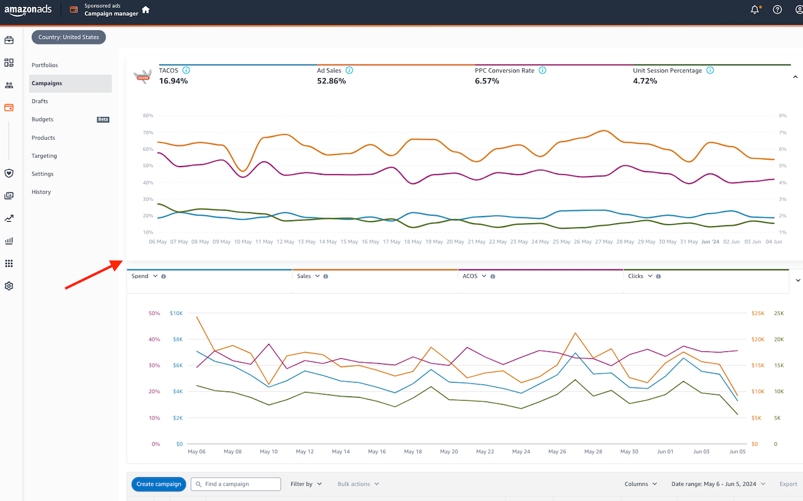The height and width of the screenshot is (501, 803).
Task: Click the Ad Sales info icon
Action: coord(349,70)
